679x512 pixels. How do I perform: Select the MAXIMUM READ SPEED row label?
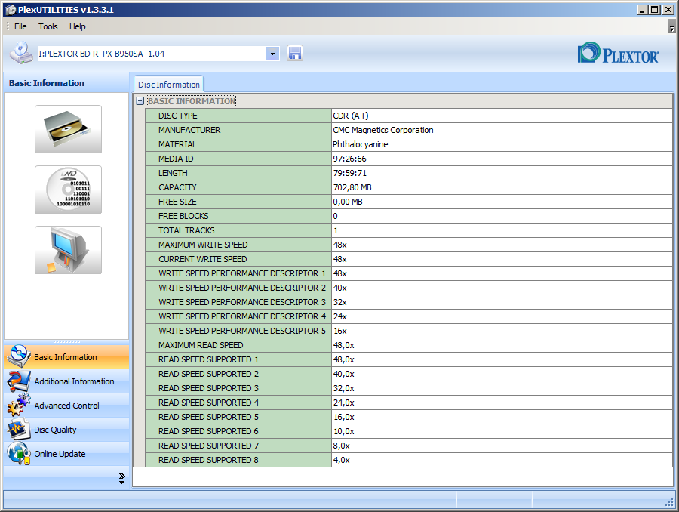pos(201,345)
